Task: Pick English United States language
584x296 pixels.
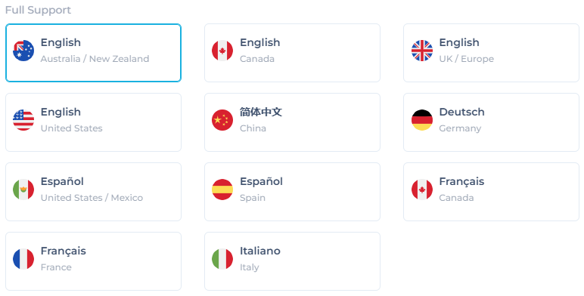Action: (x=94, y=122)
